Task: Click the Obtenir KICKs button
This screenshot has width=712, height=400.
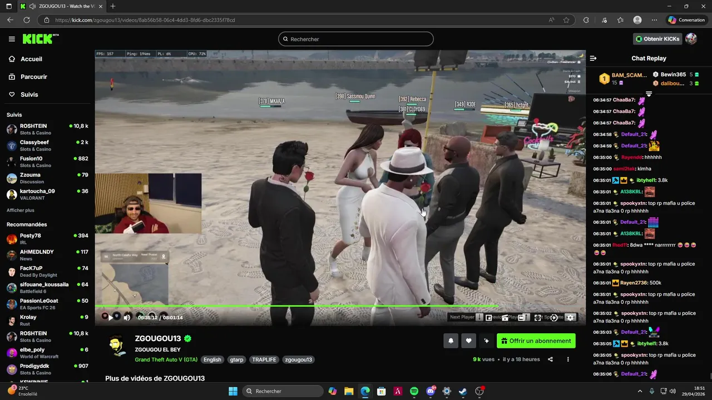Action: [657, 39]
